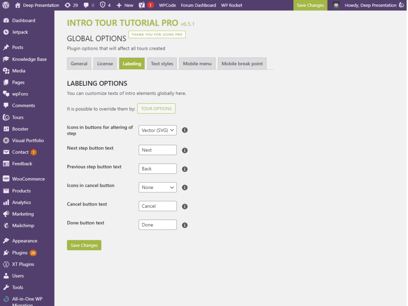Show info for Cancel button text
The image size is (408, 306).
point(185,207)
